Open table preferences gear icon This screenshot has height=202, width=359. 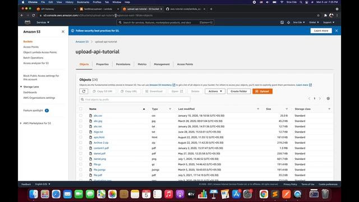point(328,99)
